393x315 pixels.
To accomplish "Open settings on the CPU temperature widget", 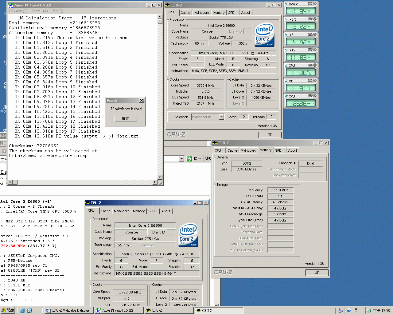I will 310,65.
